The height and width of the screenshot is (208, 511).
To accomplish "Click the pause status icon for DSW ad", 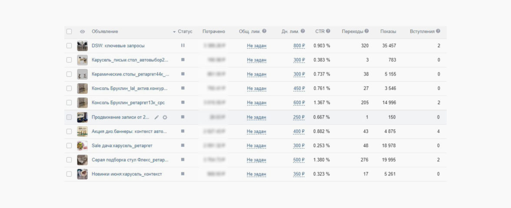I will tap(182, 46).
